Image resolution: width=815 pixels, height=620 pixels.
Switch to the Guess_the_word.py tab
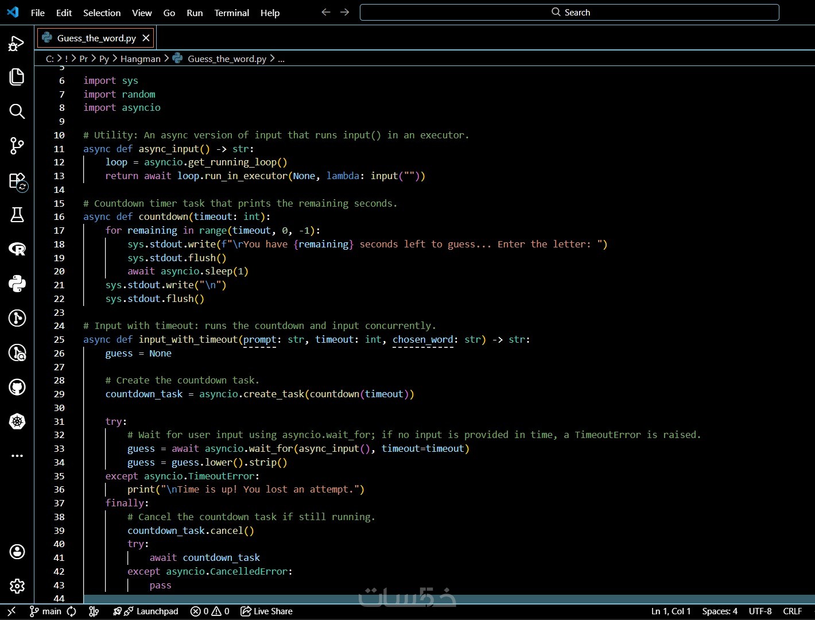click(x=96, y=38)
